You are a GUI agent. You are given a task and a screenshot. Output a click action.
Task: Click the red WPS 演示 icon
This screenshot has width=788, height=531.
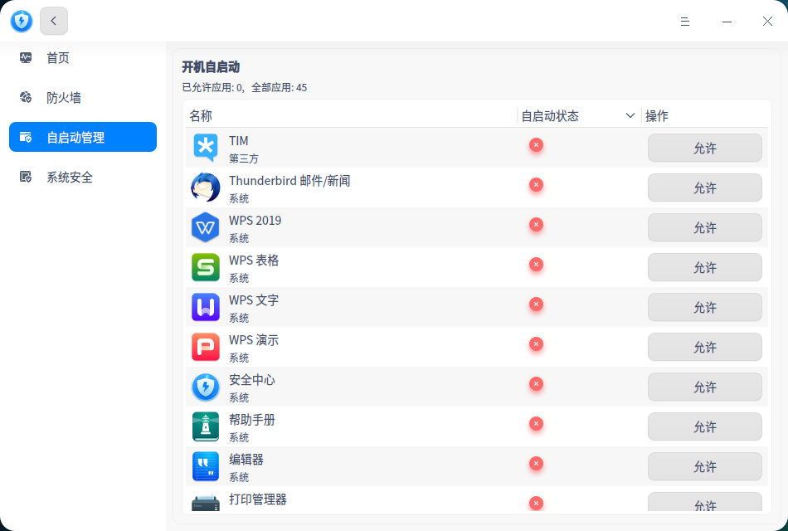(205, 347)
